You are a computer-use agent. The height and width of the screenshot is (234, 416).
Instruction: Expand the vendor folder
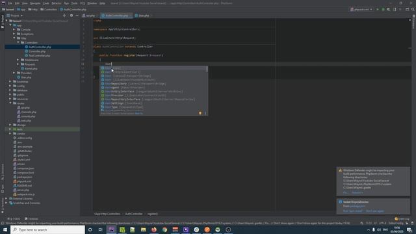pyautogui.click(x=10, y=133)
